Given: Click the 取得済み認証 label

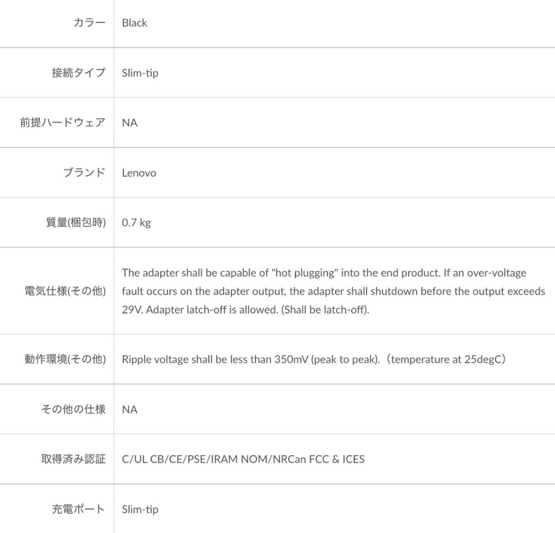Looking at the screenshot, I should click(x=73, y=459).
